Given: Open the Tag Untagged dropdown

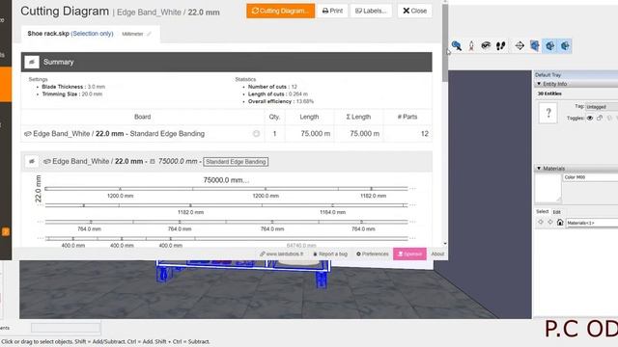Looking at the screenshot, I should point(602,107).
